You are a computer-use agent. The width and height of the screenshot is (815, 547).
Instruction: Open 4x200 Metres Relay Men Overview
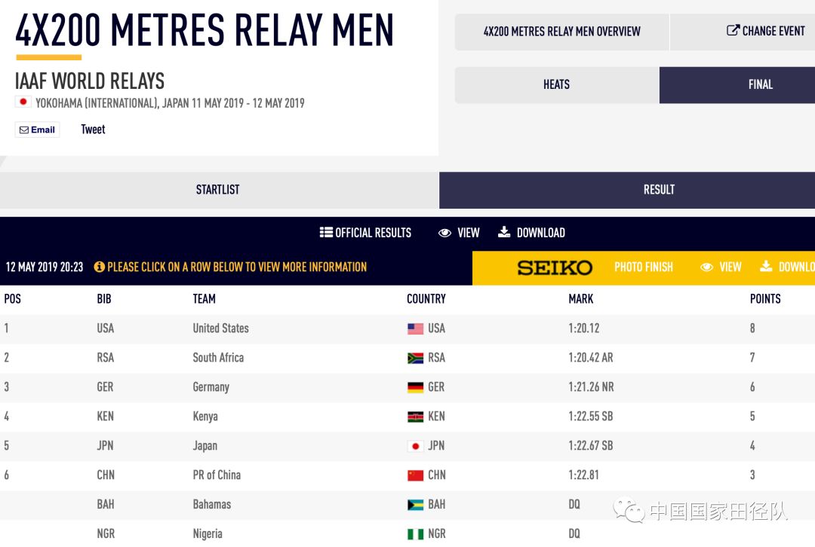(561, 32)
